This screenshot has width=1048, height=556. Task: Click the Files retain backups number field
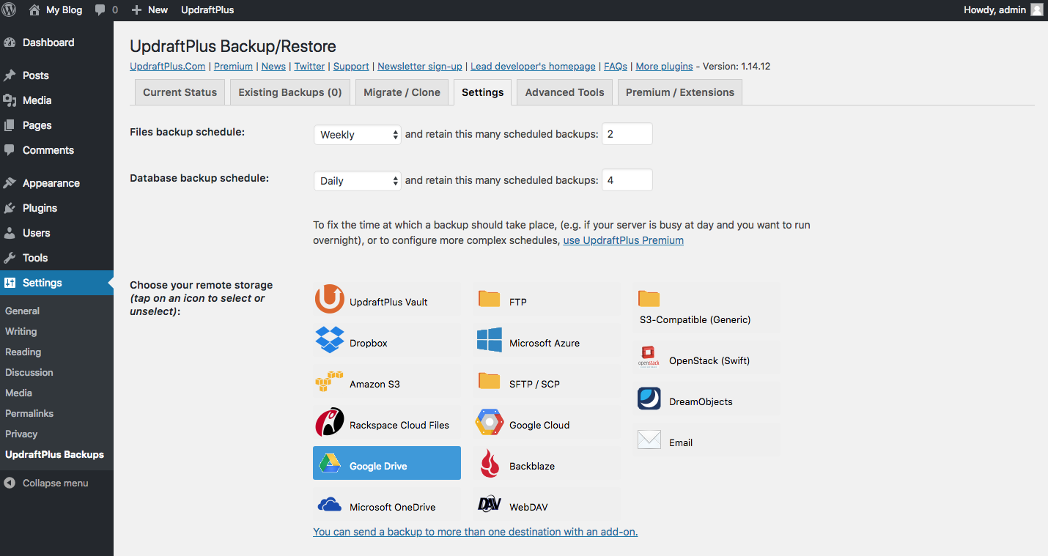pyautogui.click(x=627, y=134)
